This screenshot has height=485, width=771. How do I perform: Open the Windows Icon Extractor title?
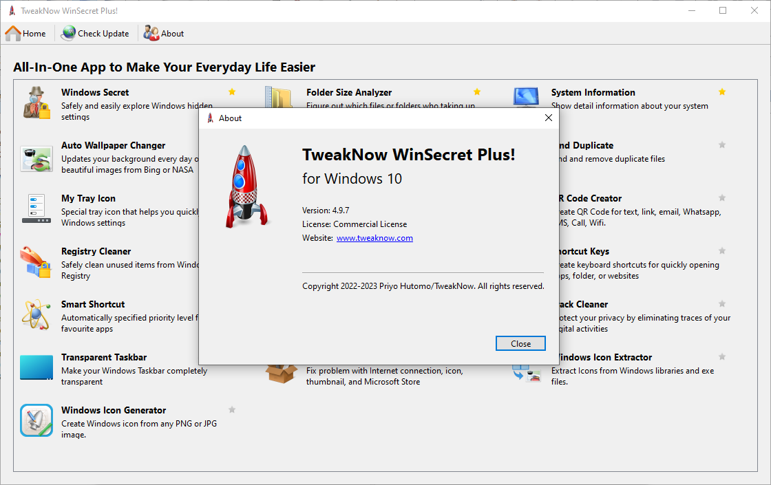605,357
